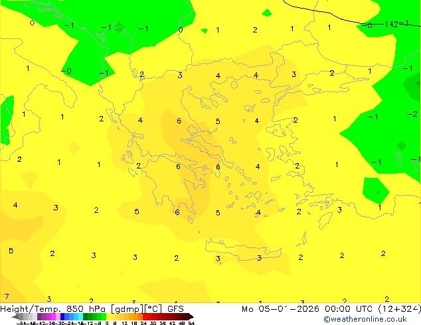The width and height of the screenshot is (421, 325).
Task: Pick the bright red legend swatch
Action: click(x=145, y=317)
